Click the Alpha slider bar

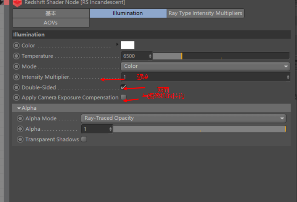click(x=200, y=129)
